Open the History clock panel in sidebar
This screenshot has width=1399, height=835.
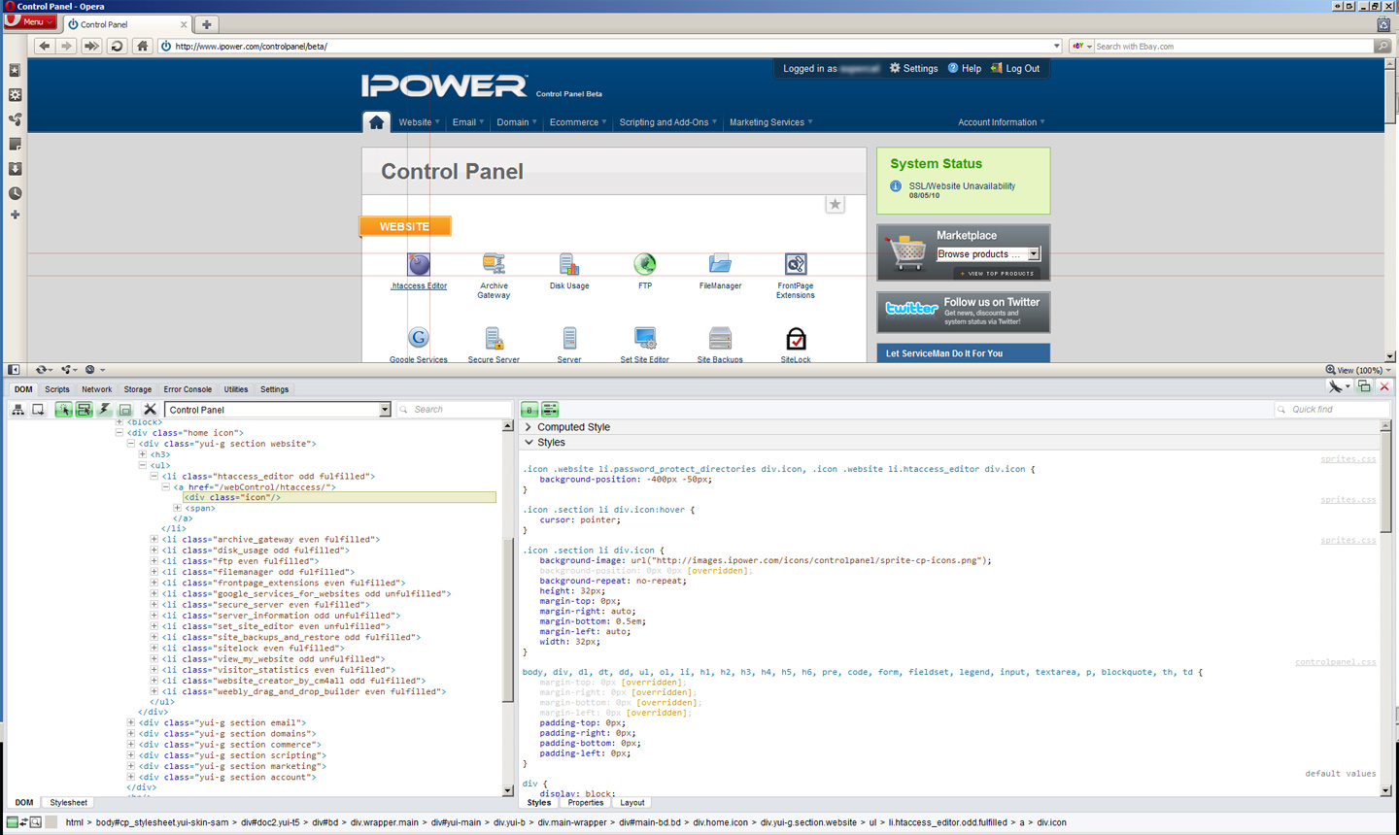pos(15,193)
